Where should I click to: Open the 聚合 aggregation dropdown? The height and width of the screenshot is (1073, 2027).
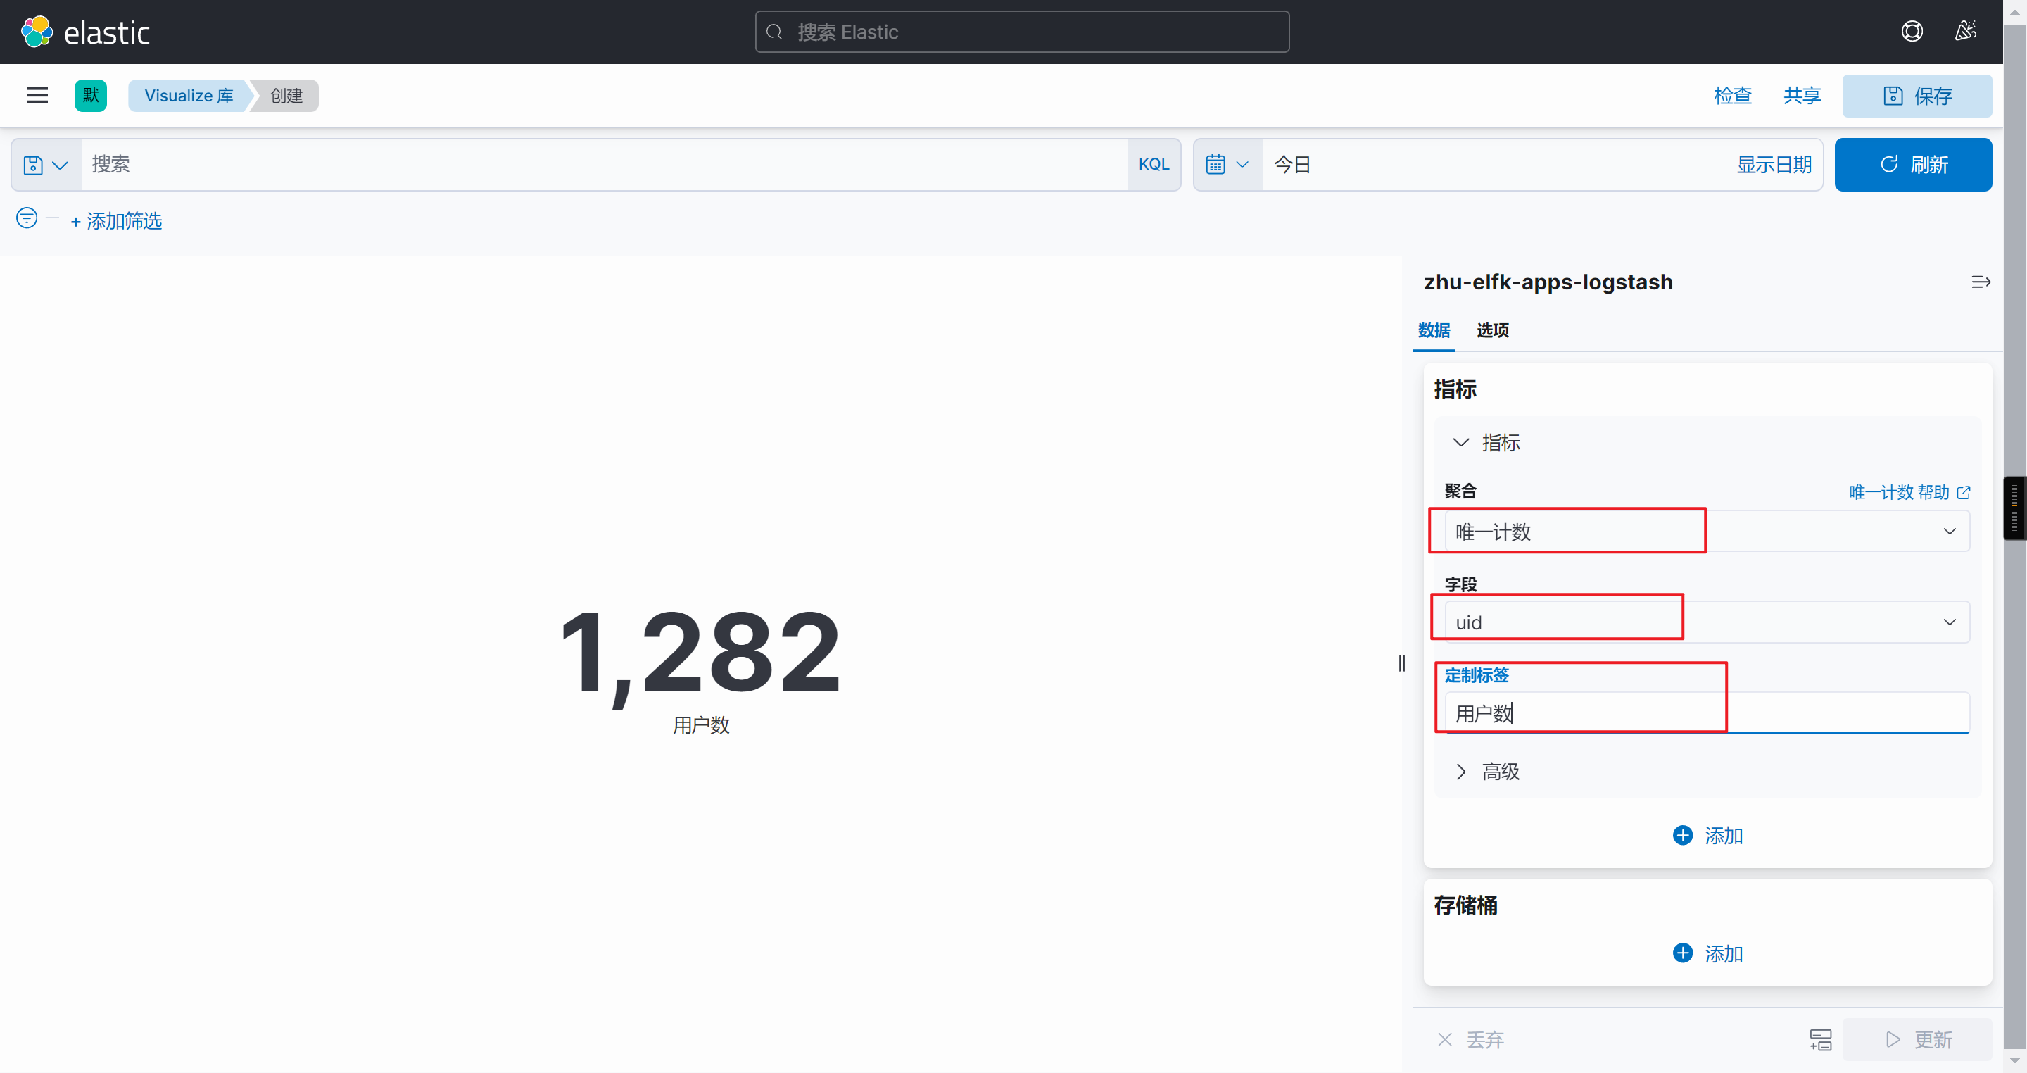pyautogui.click(x=1707, y=532)
